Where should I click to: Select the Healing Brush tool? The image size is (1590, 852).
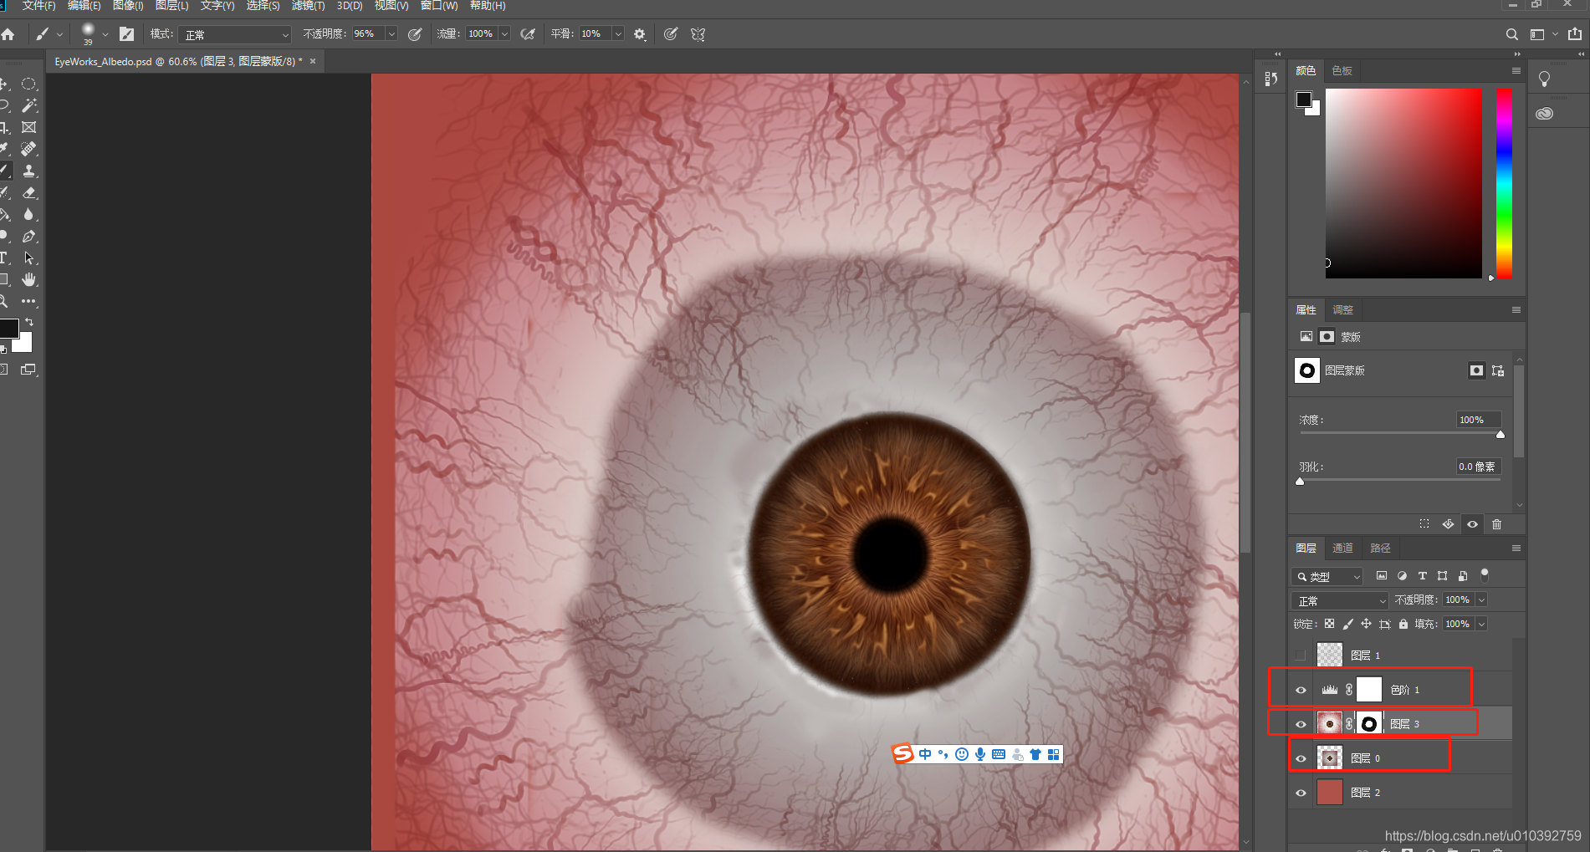28,149
